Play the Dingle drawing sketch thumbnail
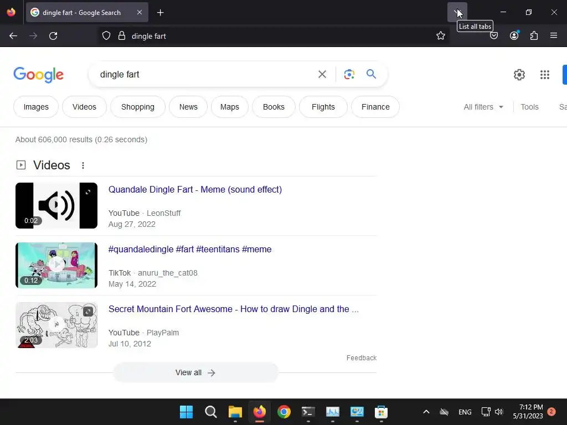 coord(56,325)
